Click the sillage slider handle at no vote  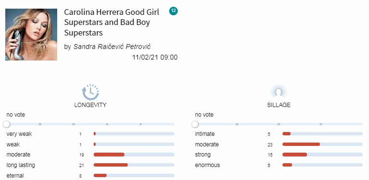(x=195, y=124)
